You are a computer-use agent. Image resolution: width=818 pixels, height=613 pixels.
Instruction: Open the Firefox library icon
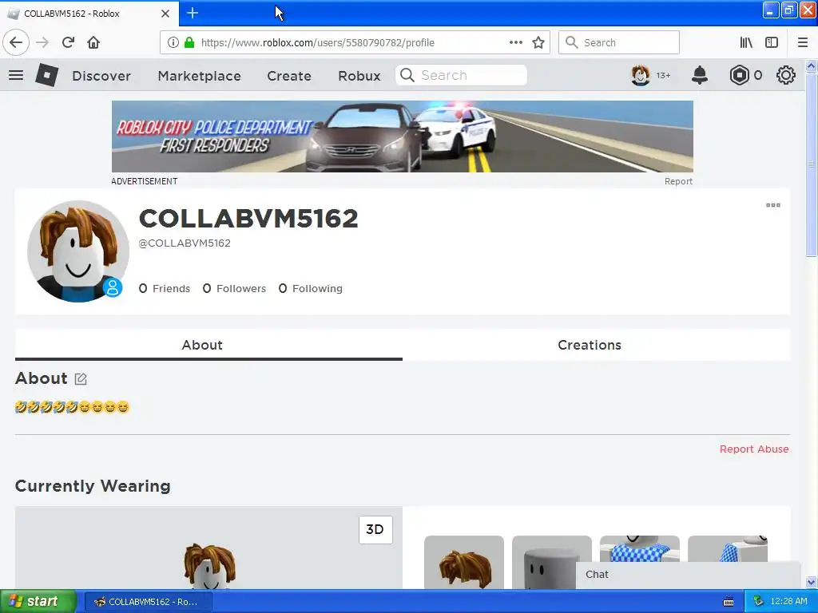pyautogui.click(x=746, y=42)
